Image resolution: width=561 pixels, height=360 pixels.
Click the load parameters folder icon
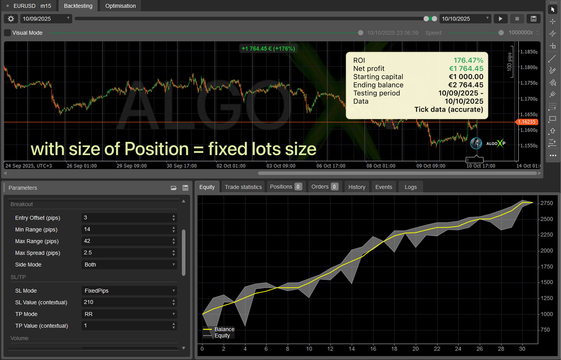[x=174, y=188]
